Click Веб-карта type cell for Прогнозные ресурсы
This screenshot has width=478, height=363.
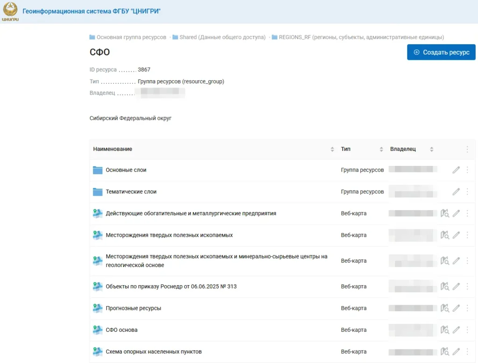click(x=354, y=308)
